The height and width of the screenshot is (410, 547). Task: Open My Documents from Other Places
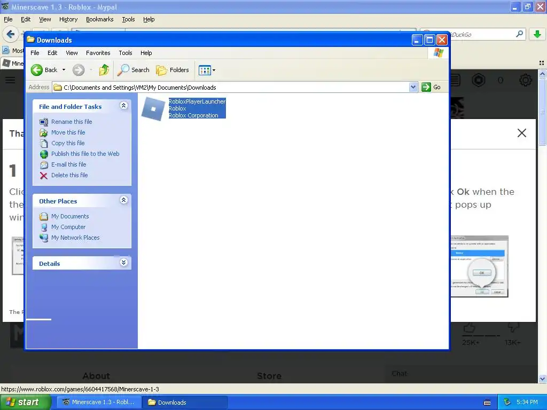pyautogui.click(x=70, y=216)
